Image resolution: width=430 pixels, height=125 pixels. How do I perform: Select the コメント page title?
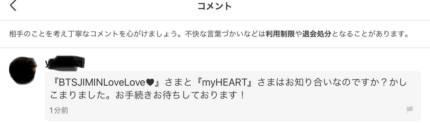click(x=215, y=6)
